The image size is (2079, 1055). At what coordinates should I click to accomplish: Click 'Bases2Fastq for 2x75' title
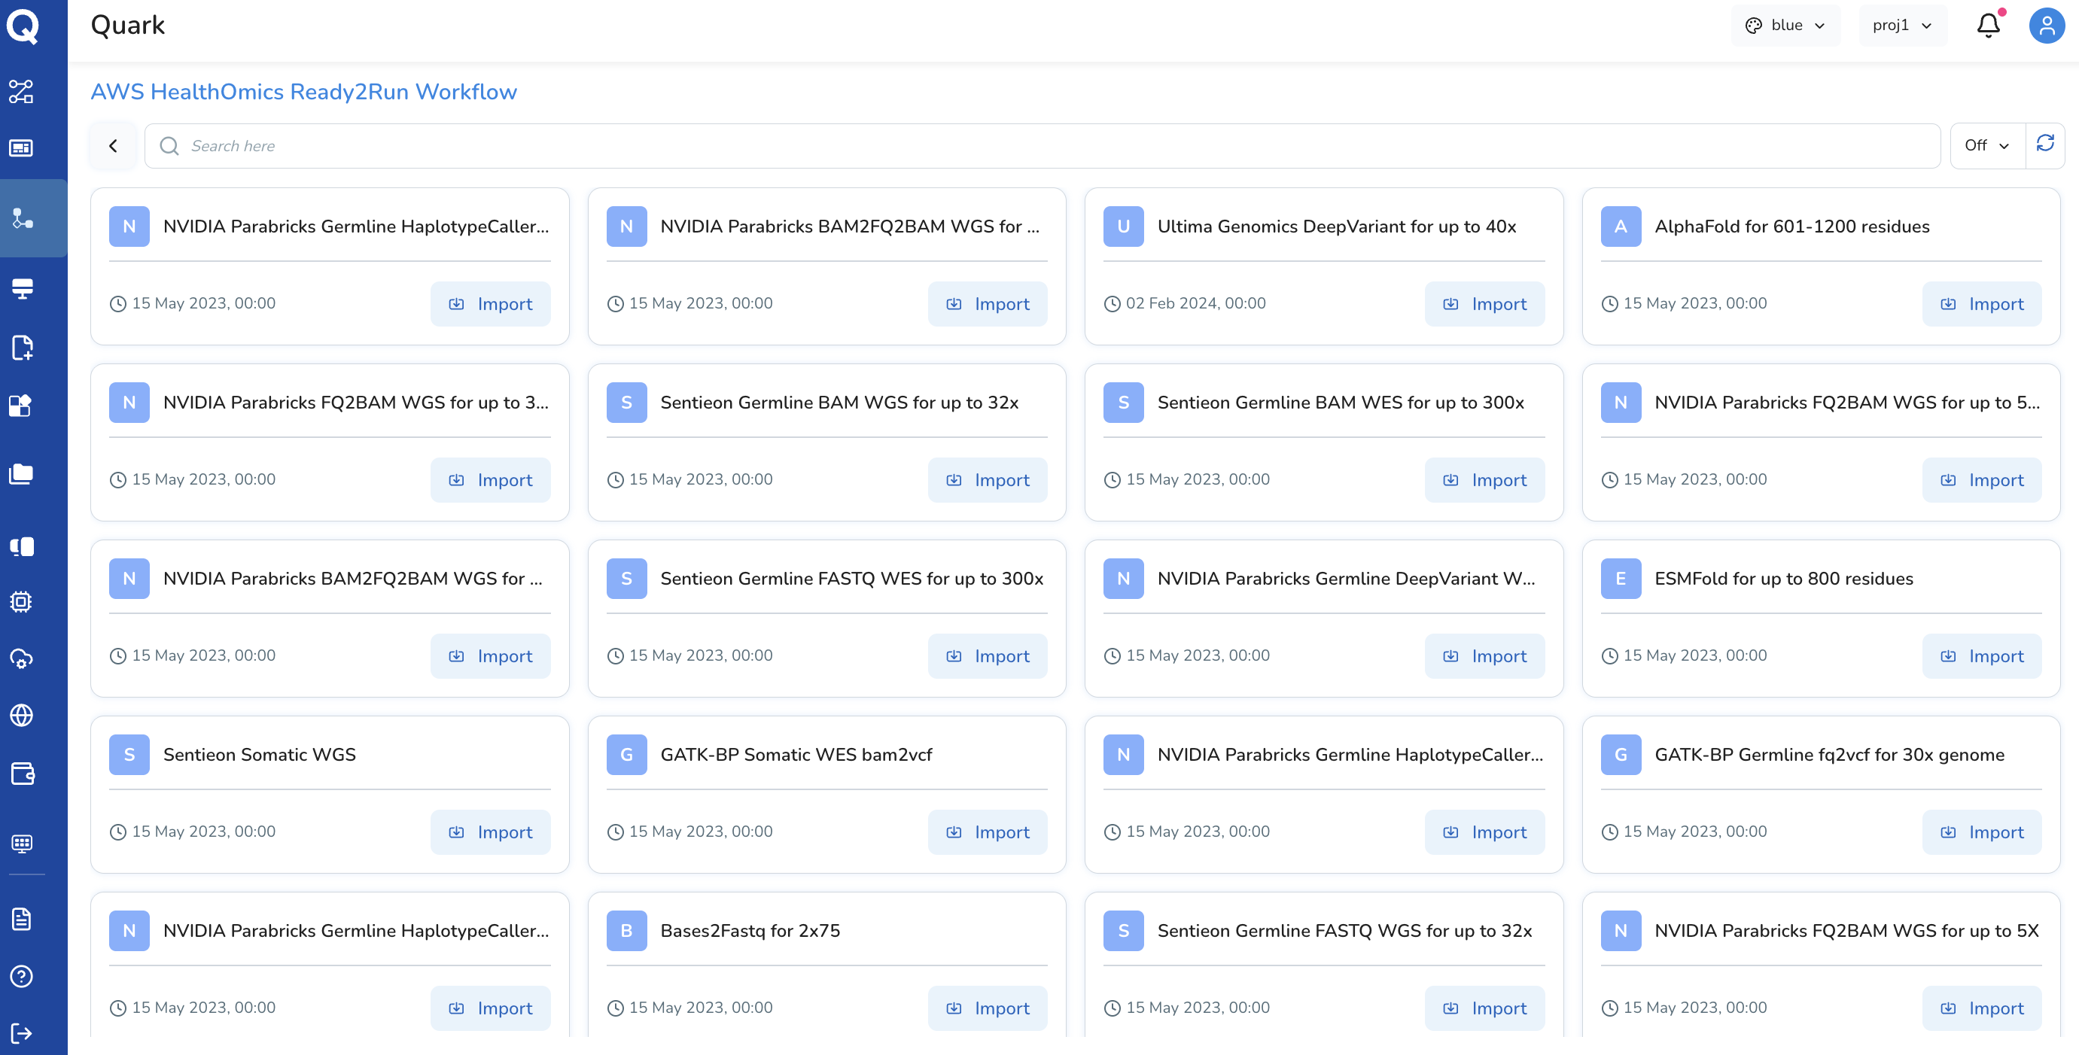[750, 931]
